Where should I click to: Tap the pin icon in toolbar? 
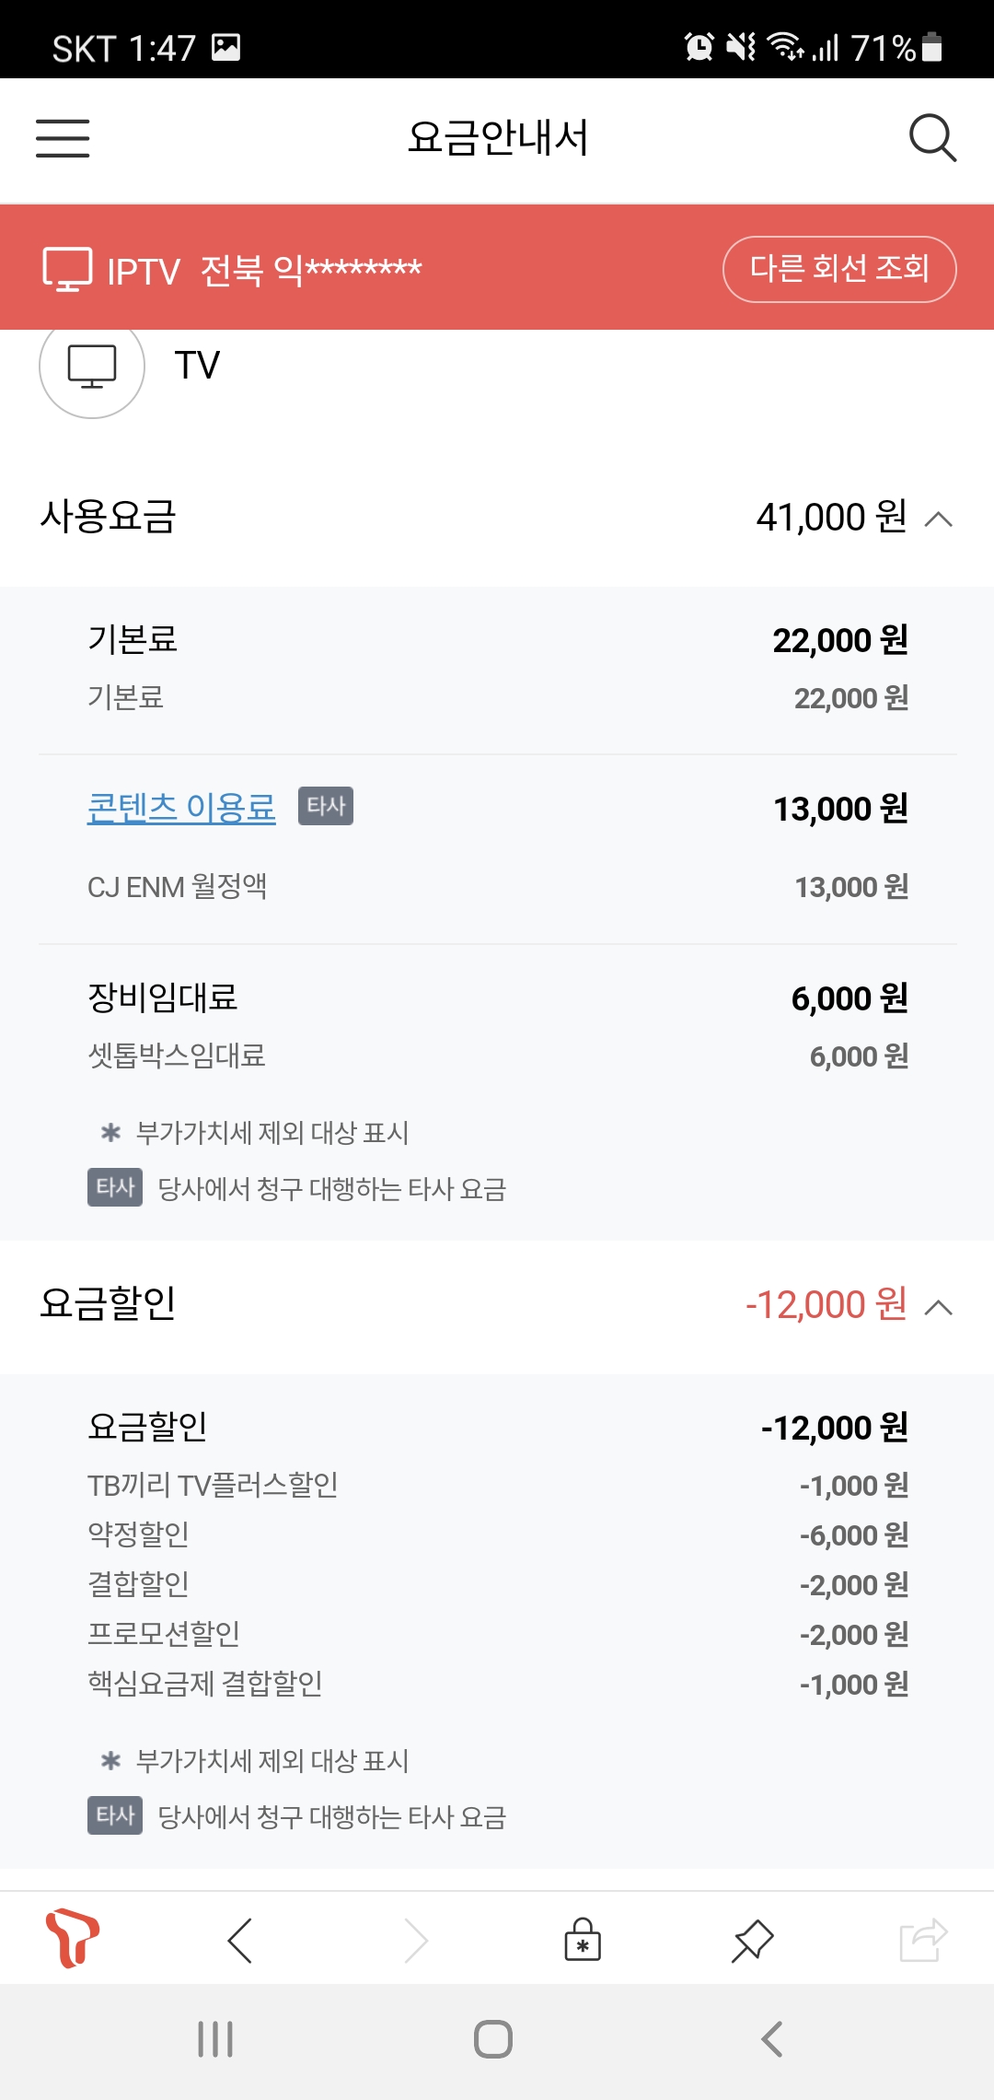752,1940
